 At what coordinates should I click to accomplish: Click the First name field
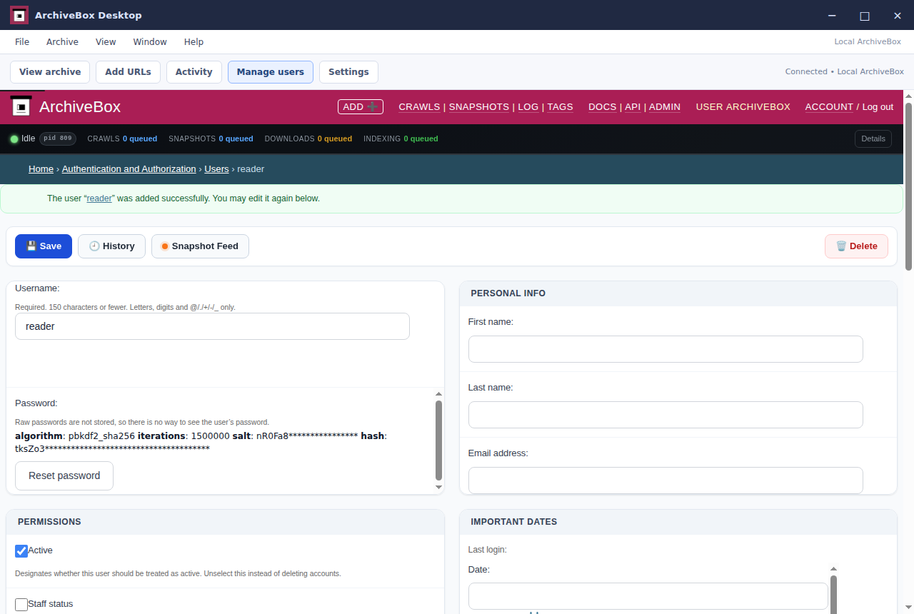(x=666, y=349)
